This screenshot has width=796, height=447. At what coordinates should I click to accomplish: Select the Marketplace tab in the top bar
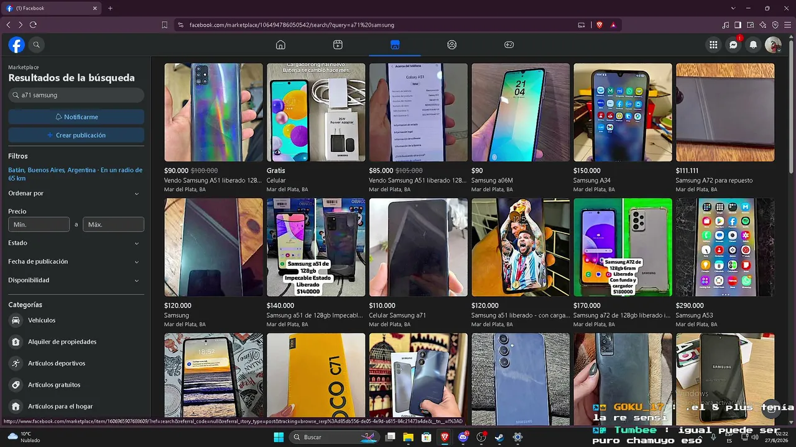point(395,45)
